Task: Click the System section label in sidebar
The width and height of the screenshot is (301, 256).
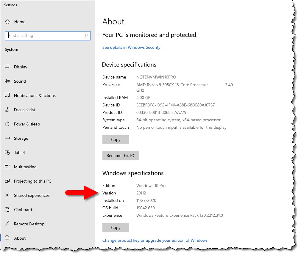Action: click(x=12, y=49)
